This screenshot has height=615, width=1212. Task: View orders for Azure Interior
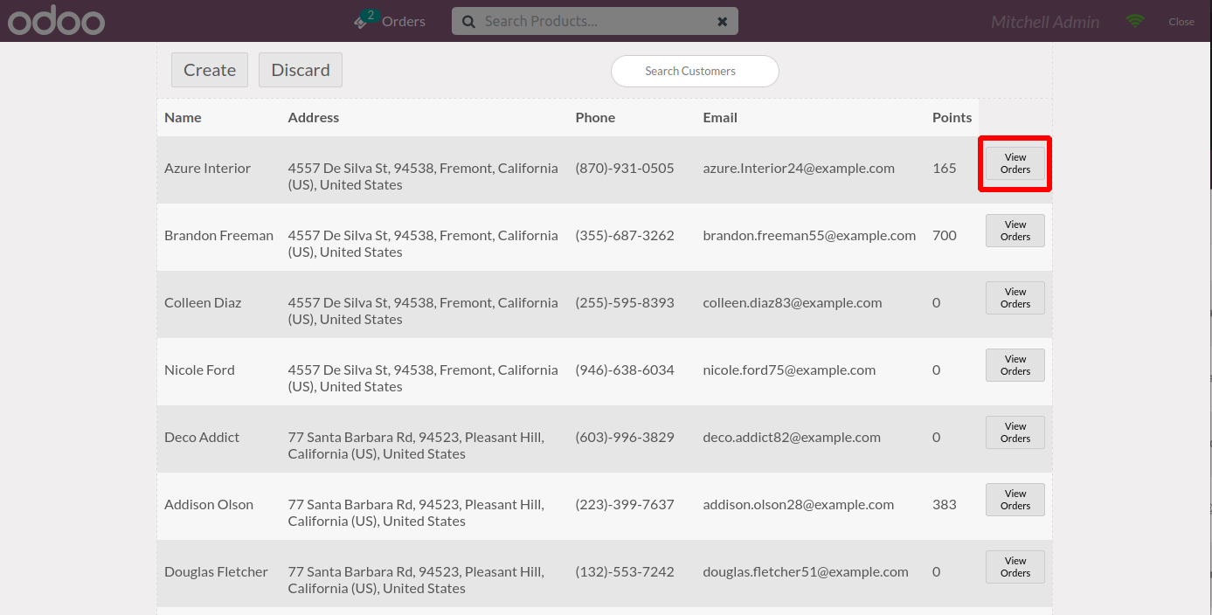1015,163
